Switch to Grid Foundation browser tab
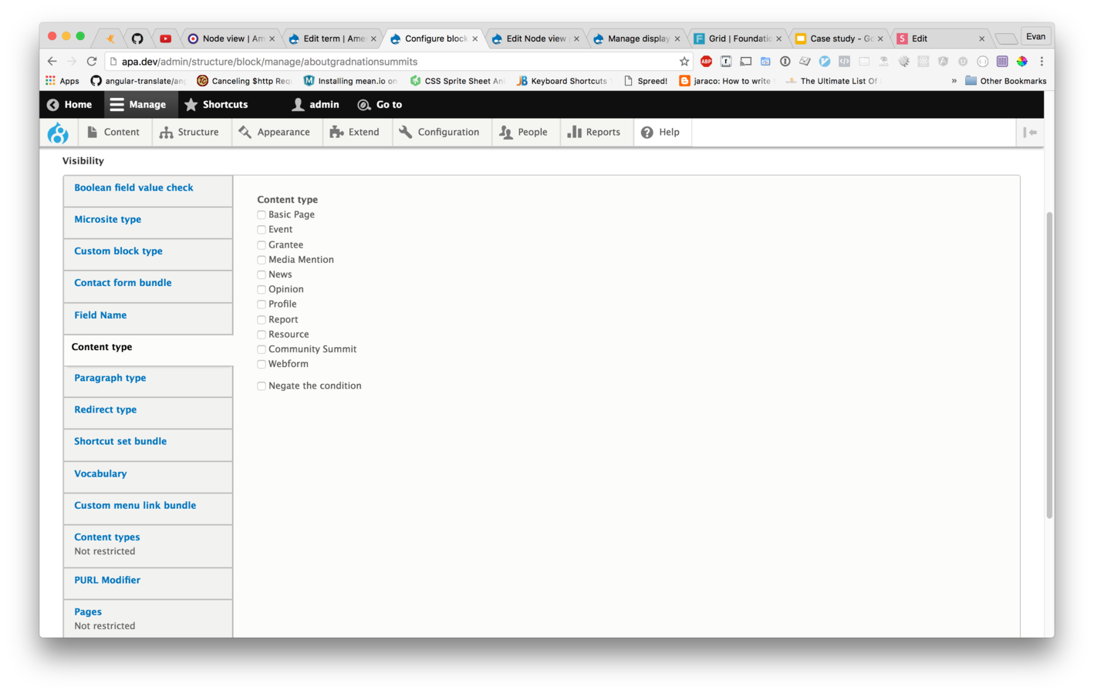The height and width of the screenshot is (694, 1094). (x=738, y=38)
